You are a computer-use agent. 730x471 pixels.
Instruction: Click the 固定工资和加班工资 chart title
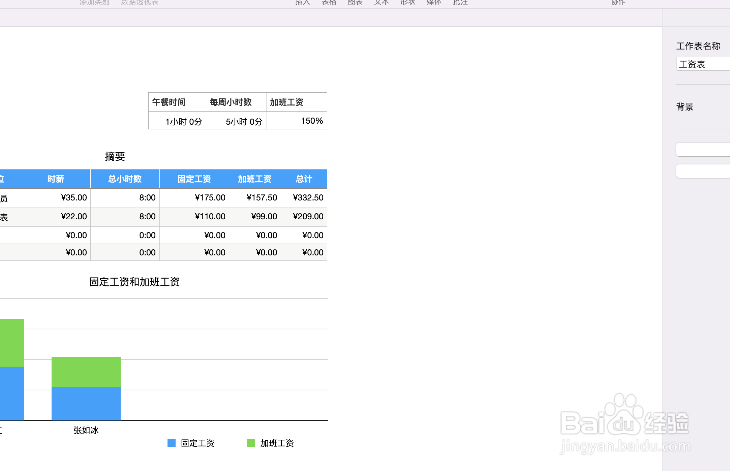click(134, 282)
